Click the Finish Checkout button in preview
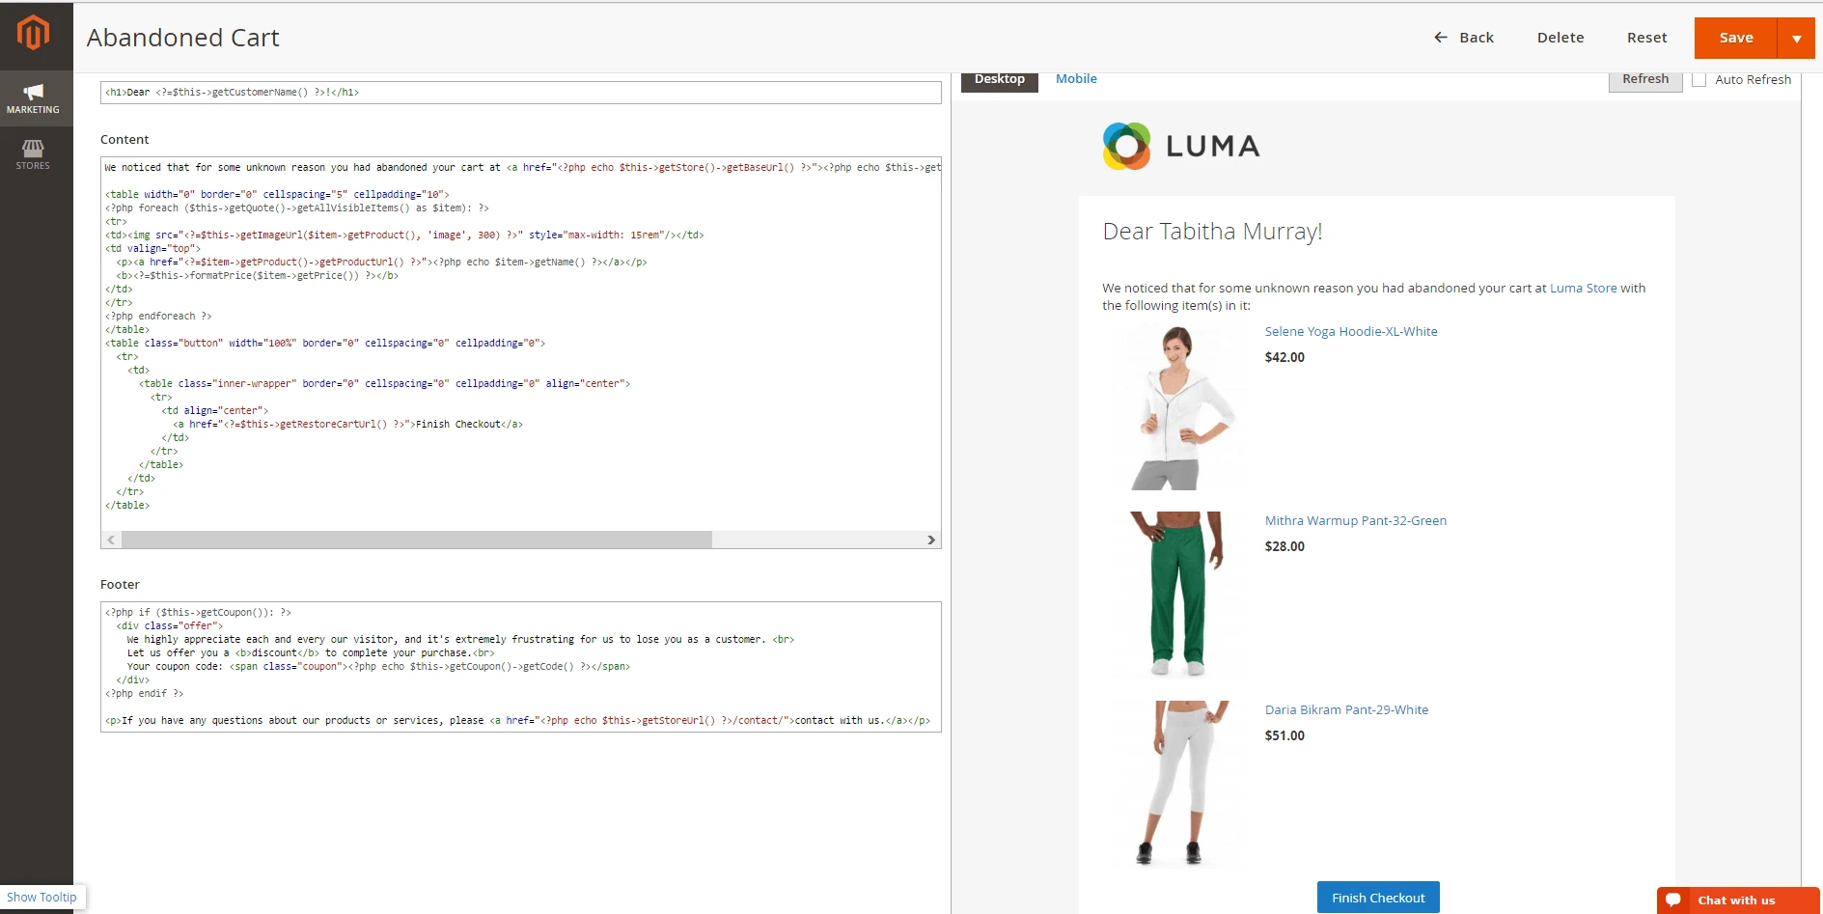Screen dimensions: 1823x914 tap(1377, 897)
